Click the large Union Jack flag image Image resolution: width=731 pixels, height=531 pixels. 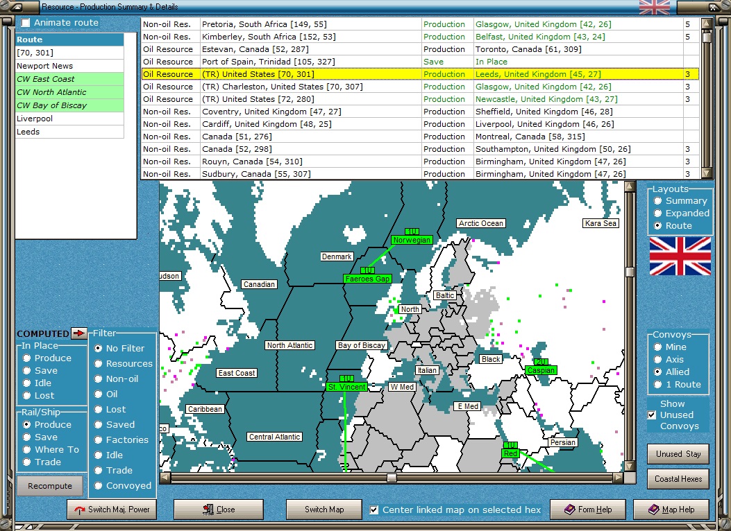pyautogui.click(x=680, y=256)
